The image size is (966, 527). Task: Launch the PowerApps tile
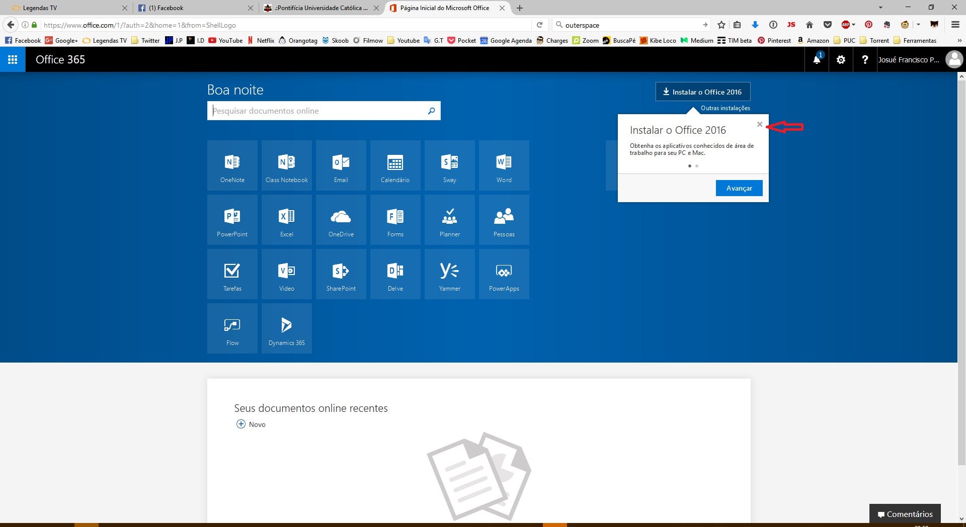click(x=504, y=274)
